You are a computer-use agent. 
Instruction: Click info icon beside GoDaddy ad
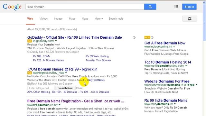pos(134,37)
